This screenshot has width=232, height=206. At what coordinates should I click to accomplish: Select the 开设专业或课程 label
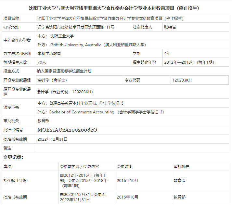point(17,80)
